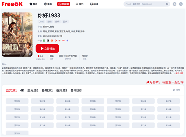186x137 pixels.
Task: Play episode 第05集
Action: [118, 101]
